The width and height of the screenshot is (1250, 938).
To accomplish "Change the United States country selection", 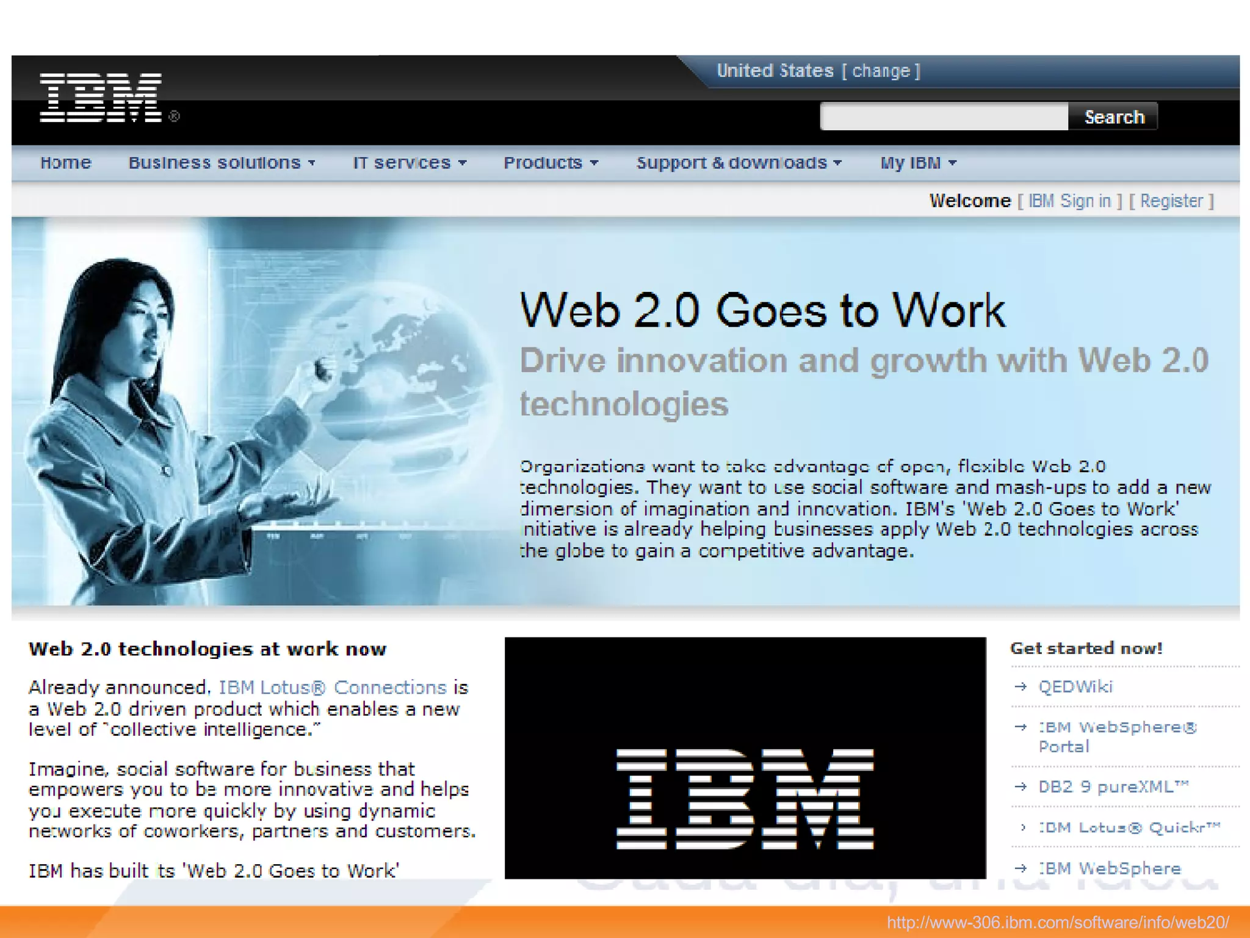I will click(881, 71).
